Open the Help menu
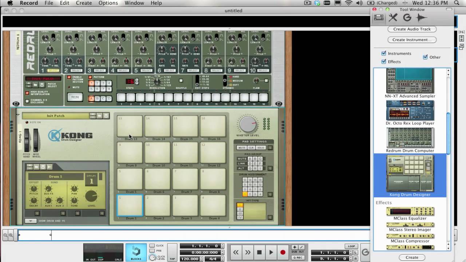Viewport: 466px width, 262px height. pos(156,3)
